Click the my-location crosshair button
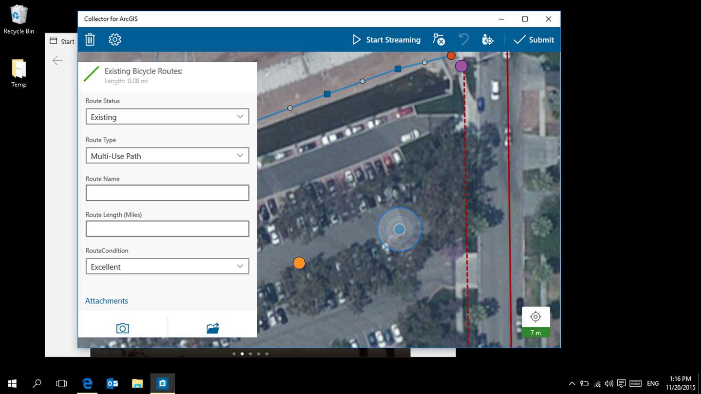 [535, 317]
